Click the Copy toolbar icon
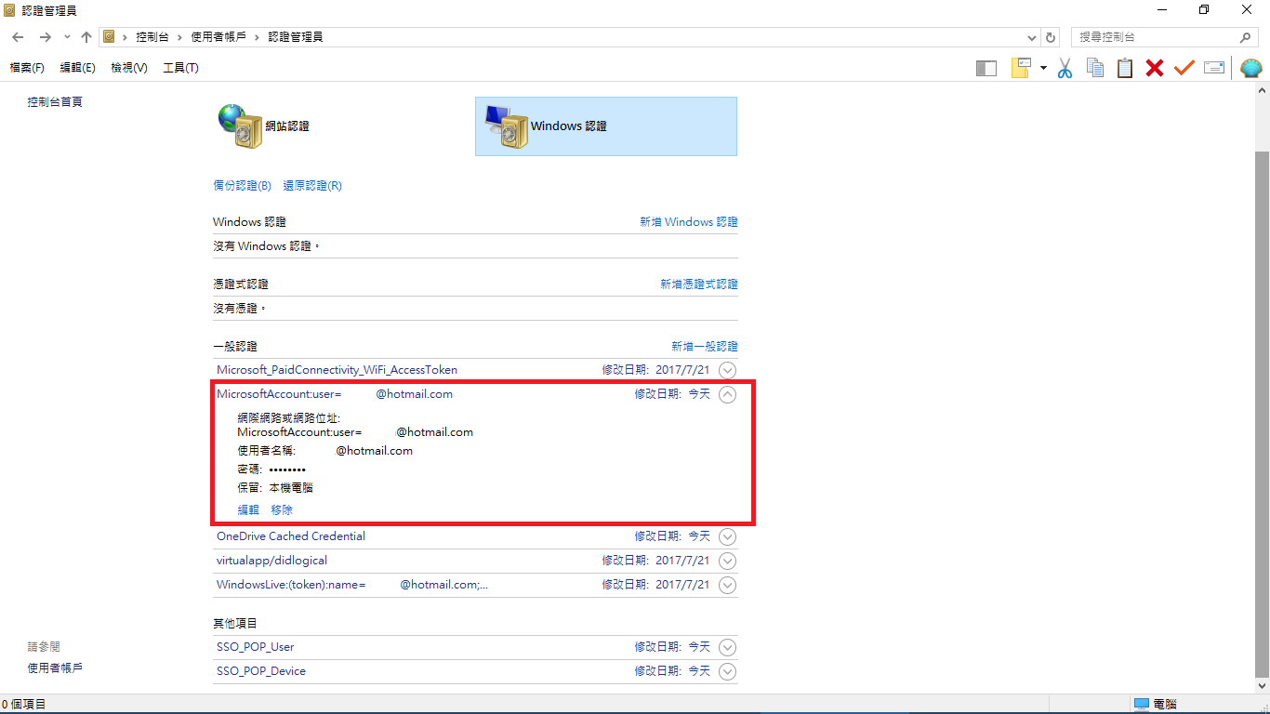The height and width of the screenshot is (714, 1270). (1095, 68)
